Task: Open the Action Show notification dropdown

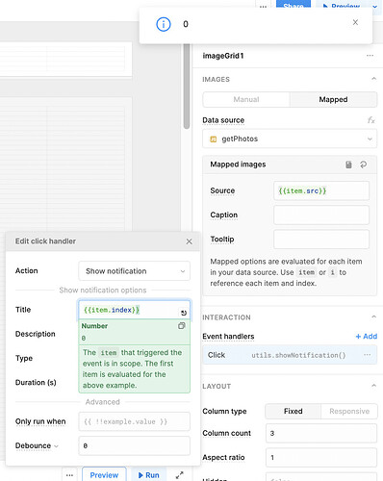Action: (134, 271)
